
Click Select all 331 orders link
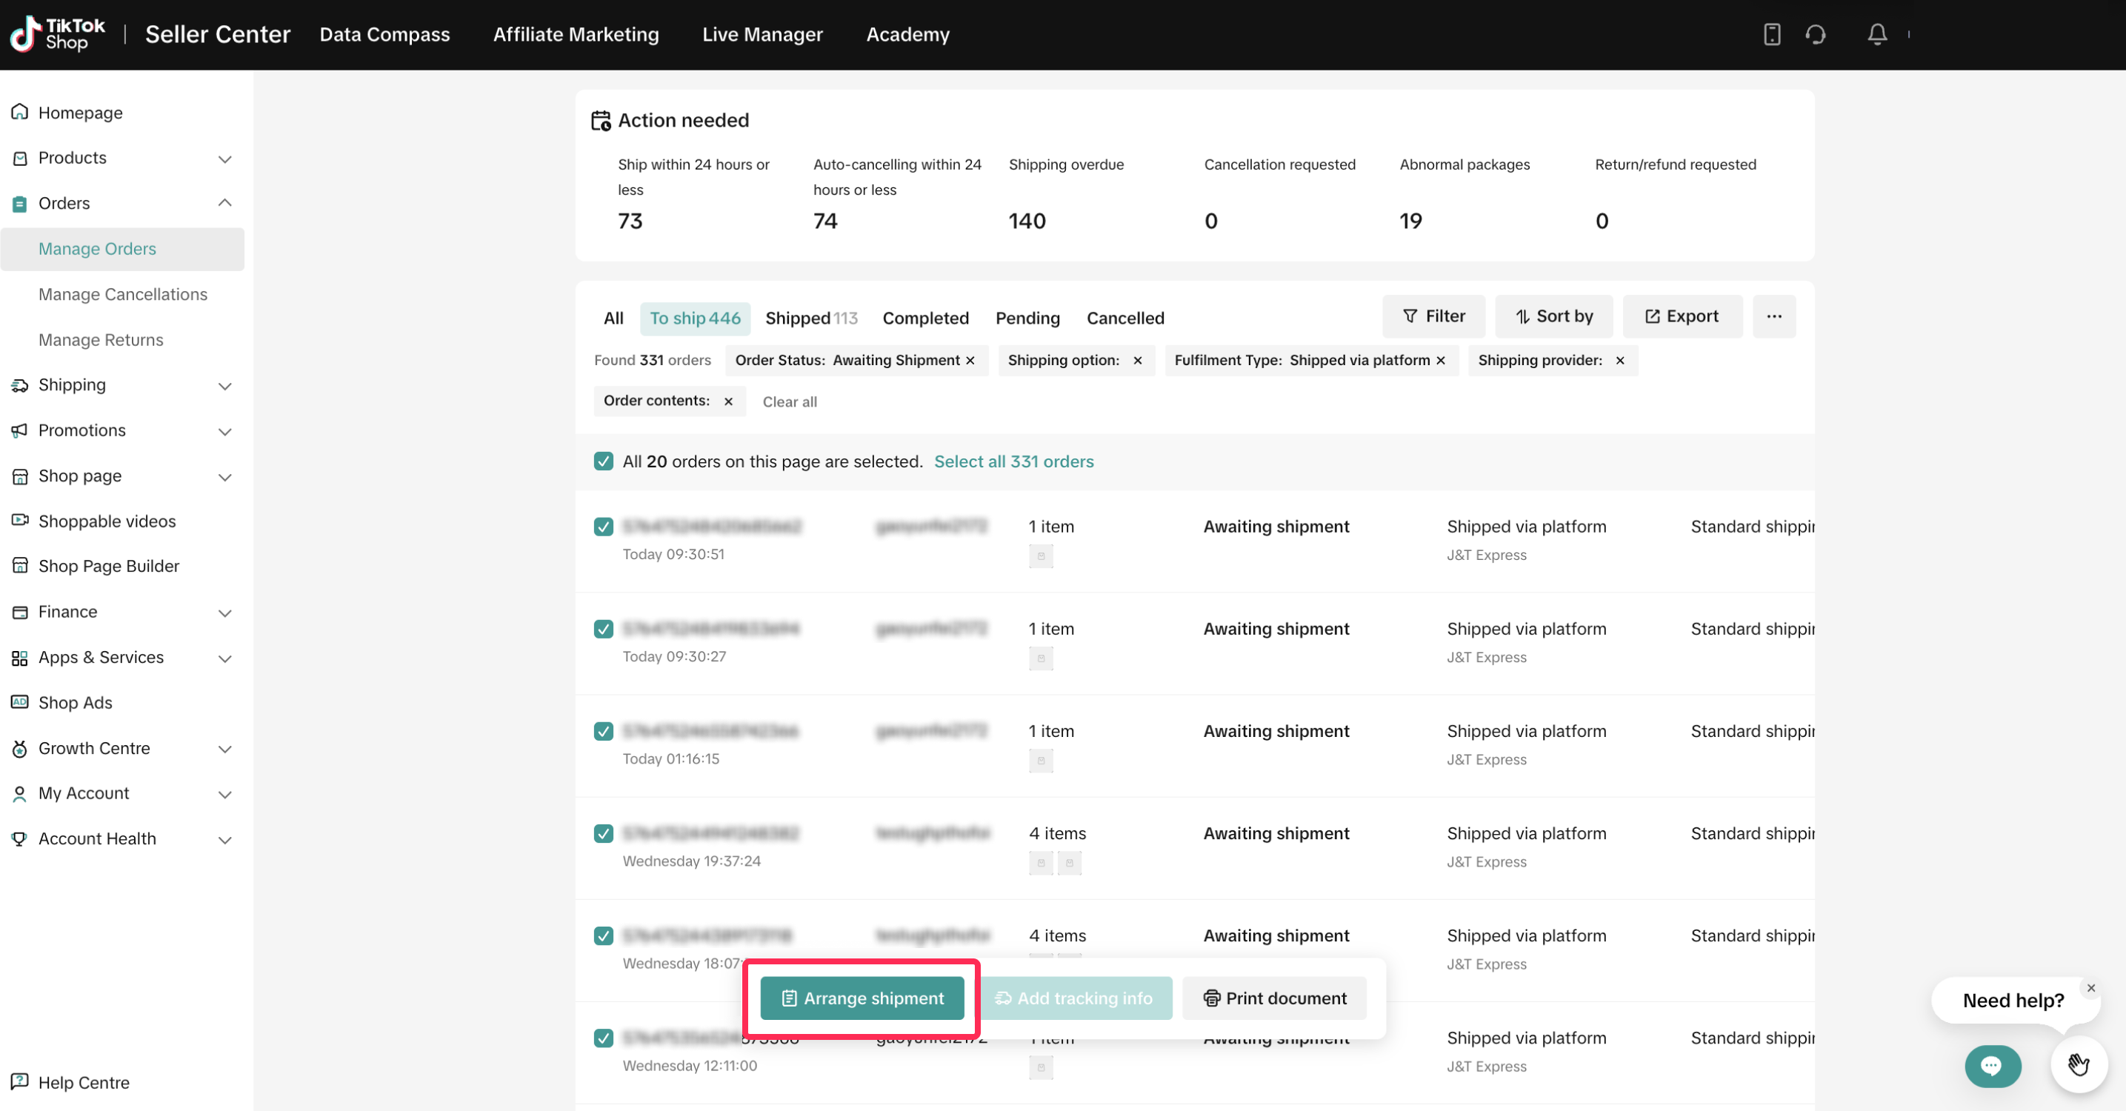[x=1013, y=461]
